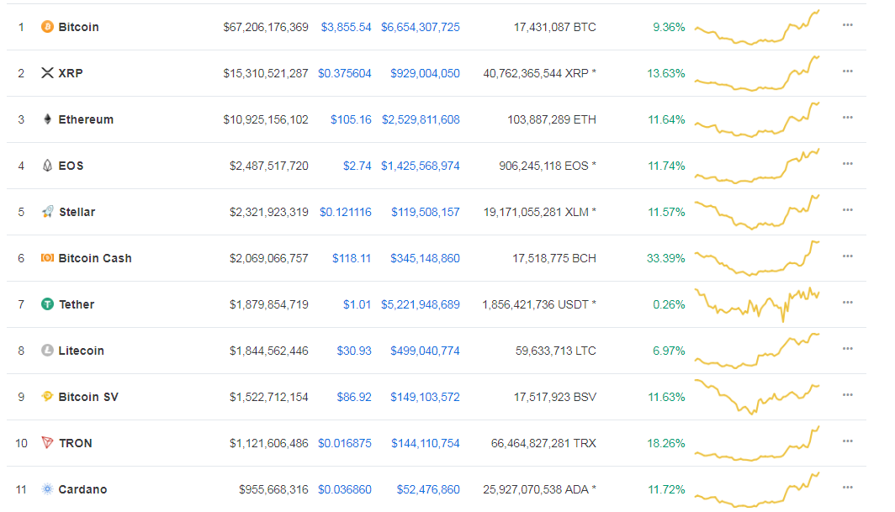Click Bitcoin price $3,855.54

tap(346, 27)
